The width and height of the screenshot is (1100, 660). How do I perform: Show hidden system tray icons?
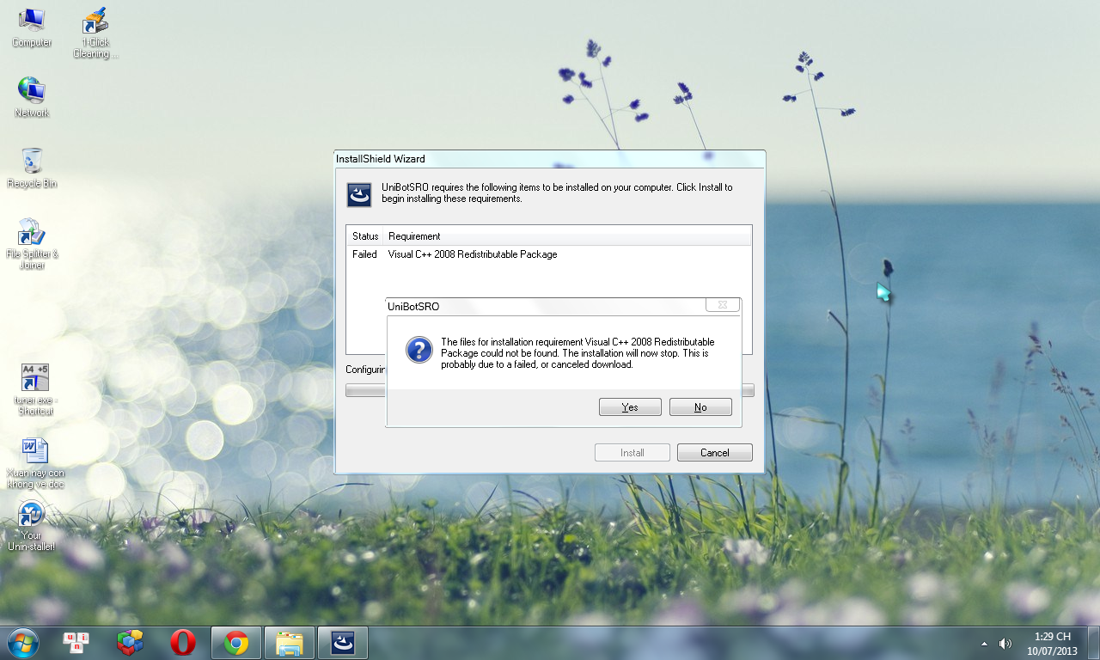(x=984, y=643)
